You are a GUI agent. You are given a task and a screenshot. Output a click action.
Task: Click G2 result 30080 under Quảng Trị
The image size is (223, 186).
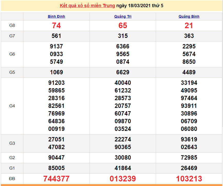pyautogui.click(x=123, y=158)
